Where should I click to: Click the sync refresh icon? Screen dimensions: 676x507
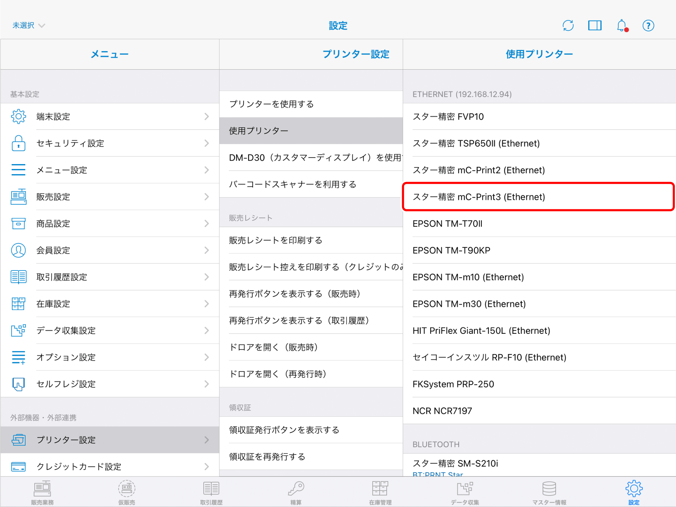568,26
